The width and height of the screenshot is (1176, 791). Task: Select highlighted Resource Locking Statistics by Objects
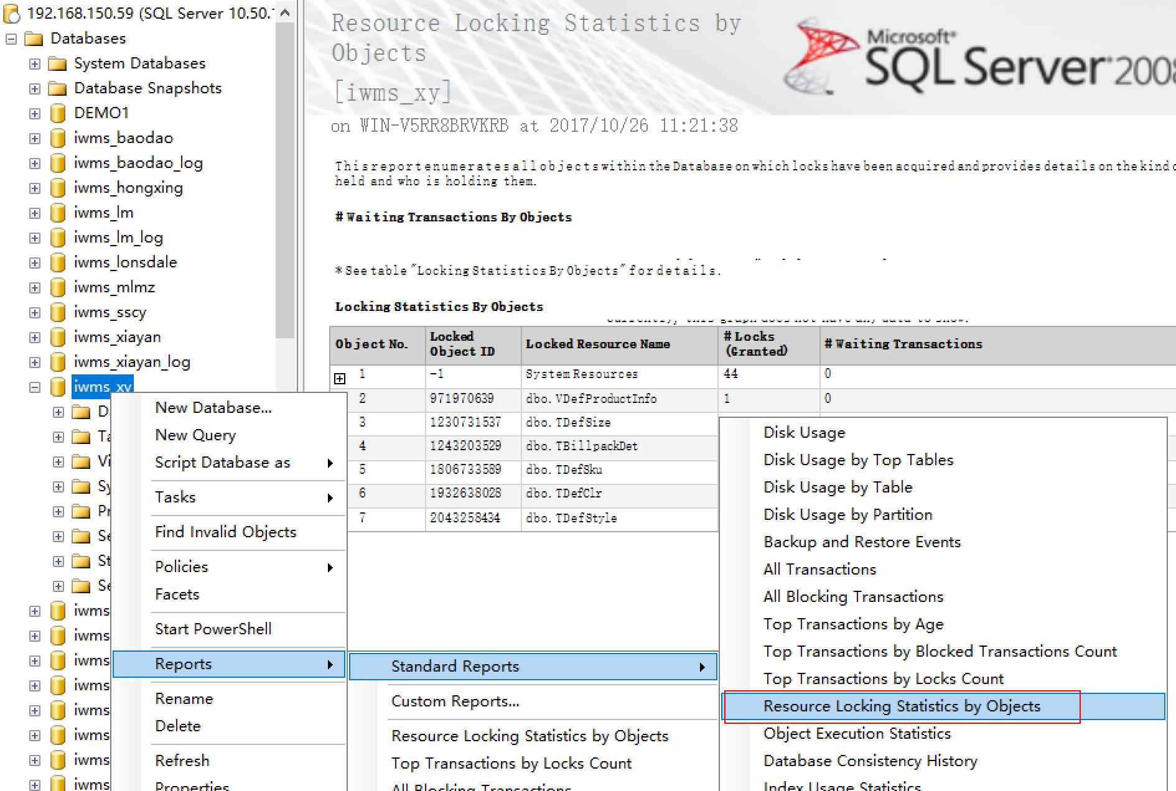coord(943,706)
